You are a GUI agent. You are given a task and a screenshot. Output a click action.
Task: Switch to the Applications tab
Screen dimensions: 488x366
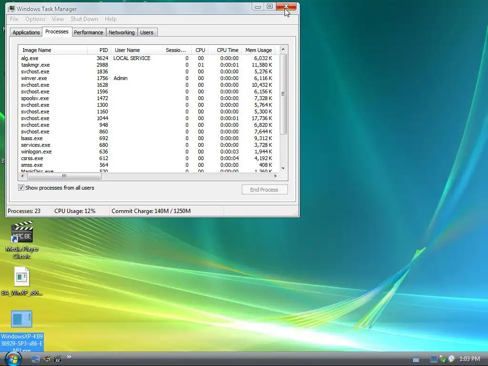[26, 32]
